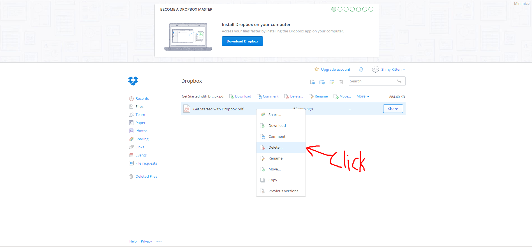
Task: Select Previous versions in context menu
Action: click(283, 191)
